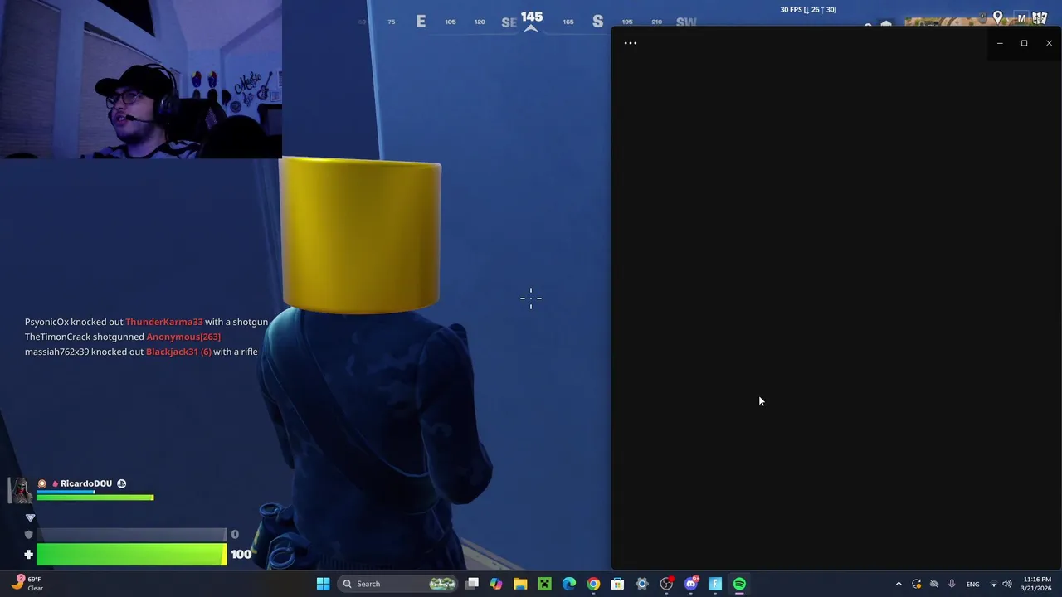This screenshot has height=597, width=1062.
Task: Open the weather widget showing 69°F
Action: click(x=27, y=584)
